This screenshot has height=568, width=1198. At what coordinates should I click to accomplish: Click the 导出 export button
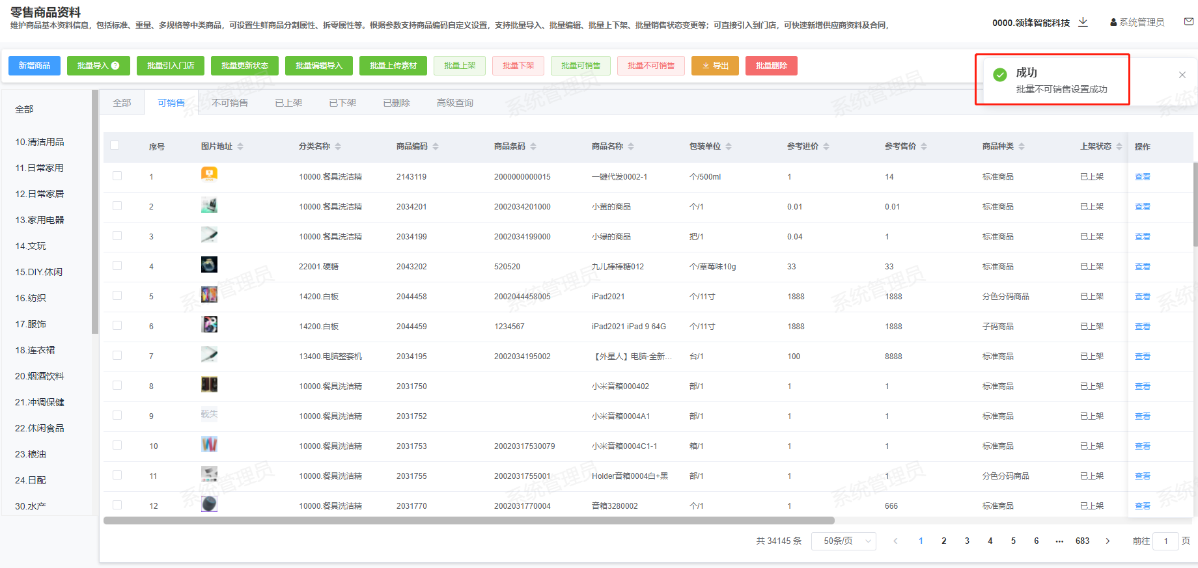[x=715, y=66]
